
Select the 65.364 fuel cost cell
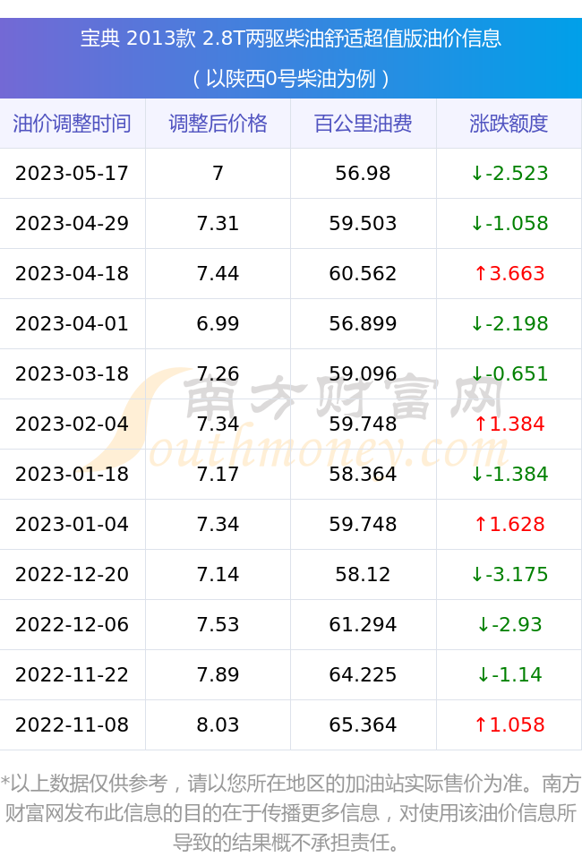(x=364, y=724)
